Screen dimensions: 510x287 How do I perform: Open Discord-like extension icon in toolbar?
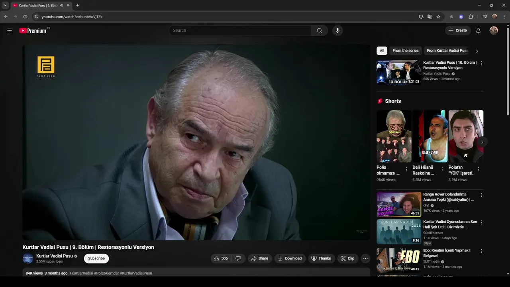tap(461, 17)
